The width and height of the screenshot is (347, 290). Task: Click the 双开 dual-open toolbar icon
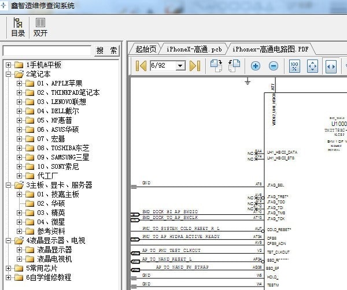point(40,27)
